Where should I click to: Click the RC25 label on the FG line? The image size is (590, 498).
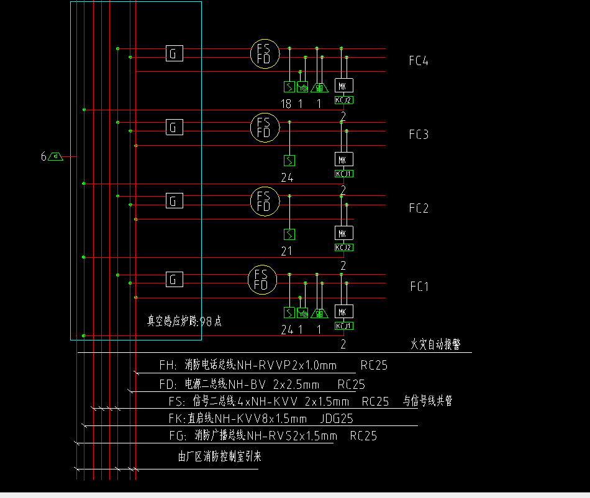tap(363, 435)
